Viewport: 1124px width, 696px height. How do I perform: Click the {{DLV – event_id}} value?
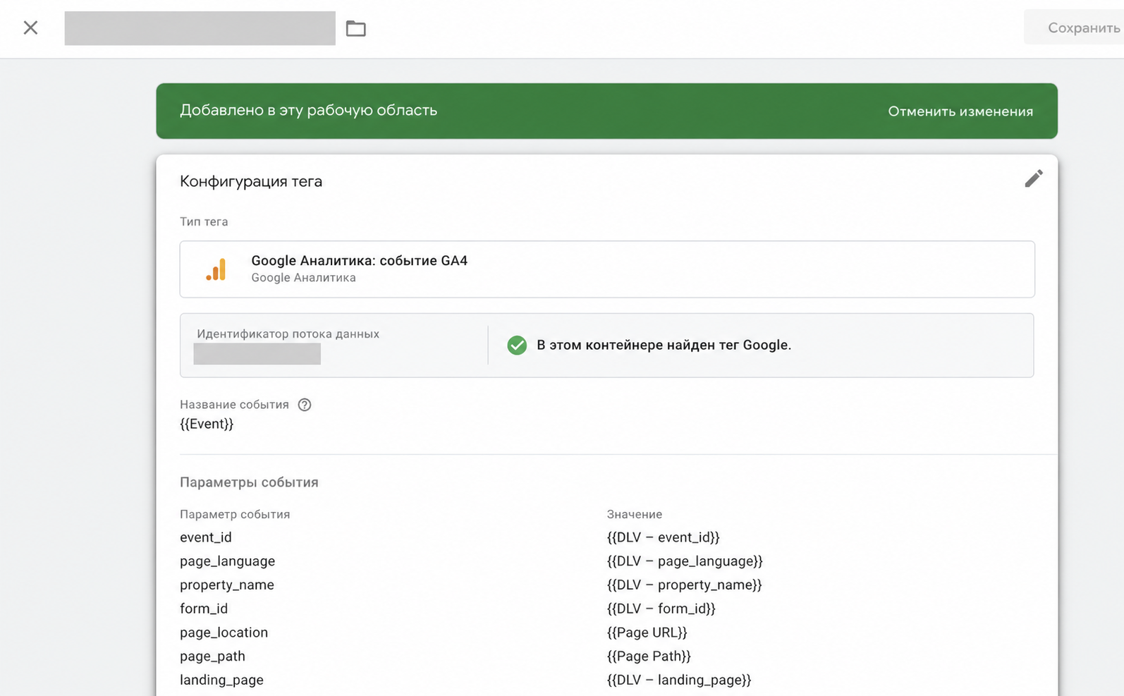click(664, 537)
